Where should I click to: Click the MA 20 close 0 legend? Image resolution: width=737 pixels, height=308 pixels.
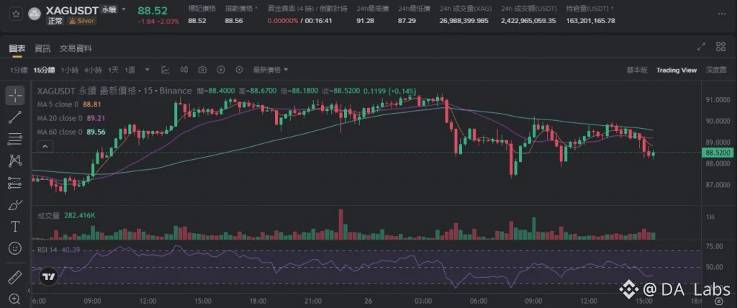coord(59,118)
